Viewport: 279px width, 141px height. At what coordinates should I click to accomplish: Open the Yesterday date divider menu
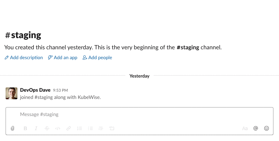pyautogui.click(x=139, y=76)
